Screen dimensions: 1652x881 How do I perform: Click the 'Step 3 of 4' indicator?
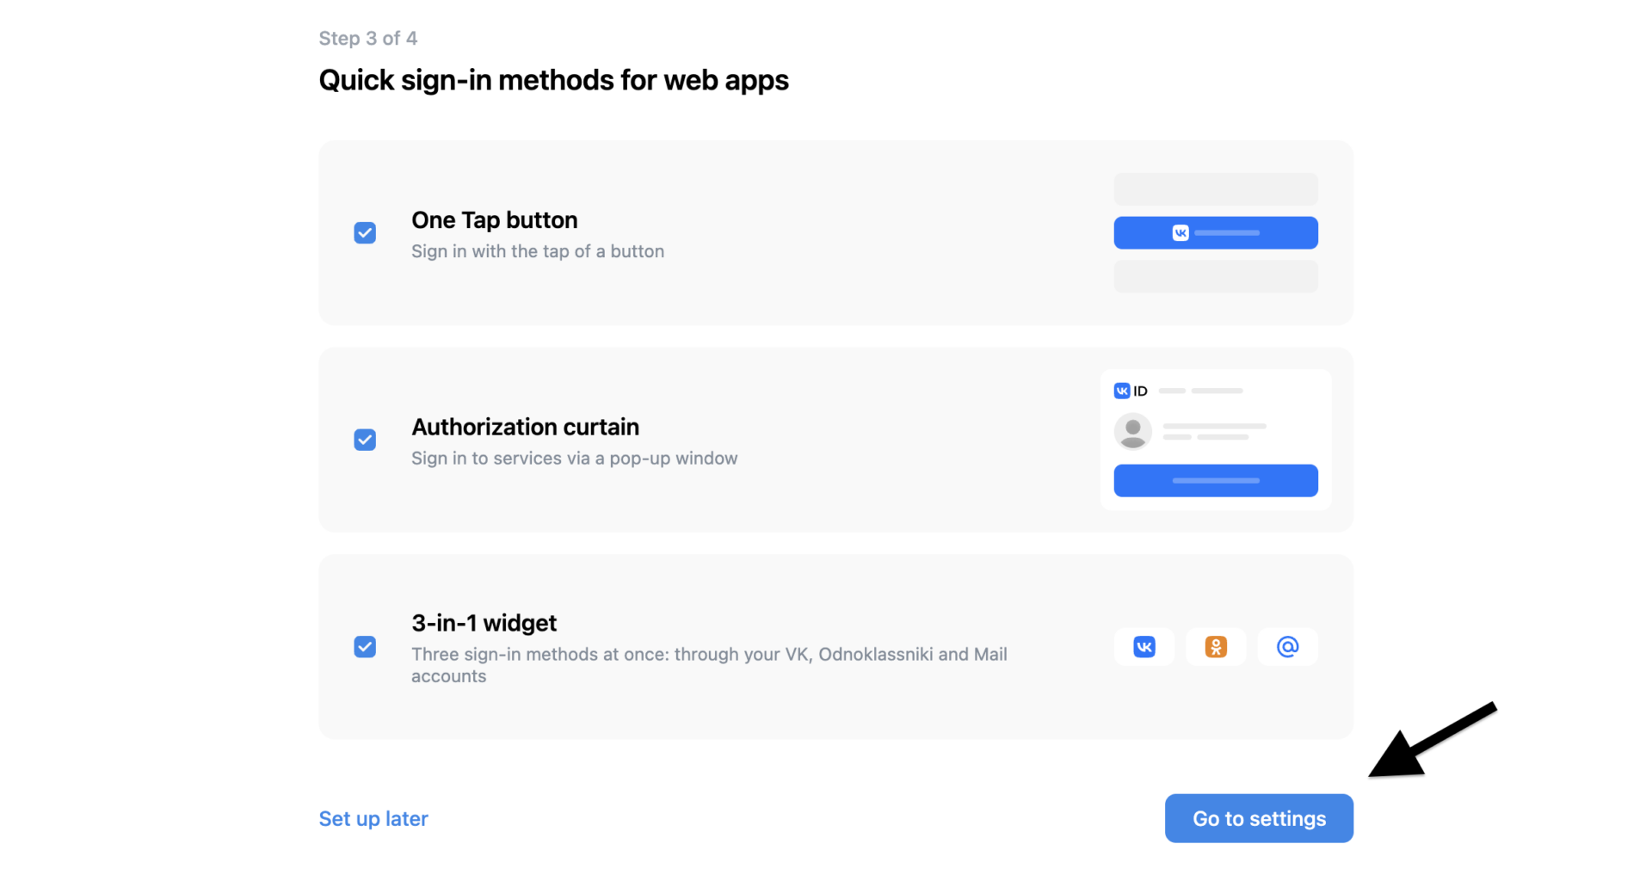click(x=368, y=39)
